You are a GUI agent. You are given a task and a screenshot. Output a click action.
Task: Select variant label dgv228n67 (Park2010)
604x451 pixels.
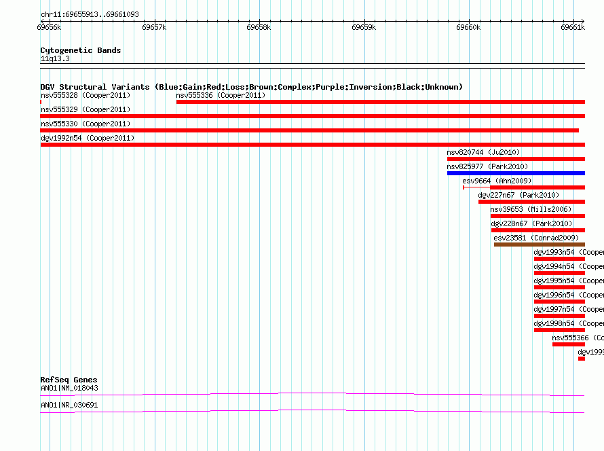click(531, 223)
